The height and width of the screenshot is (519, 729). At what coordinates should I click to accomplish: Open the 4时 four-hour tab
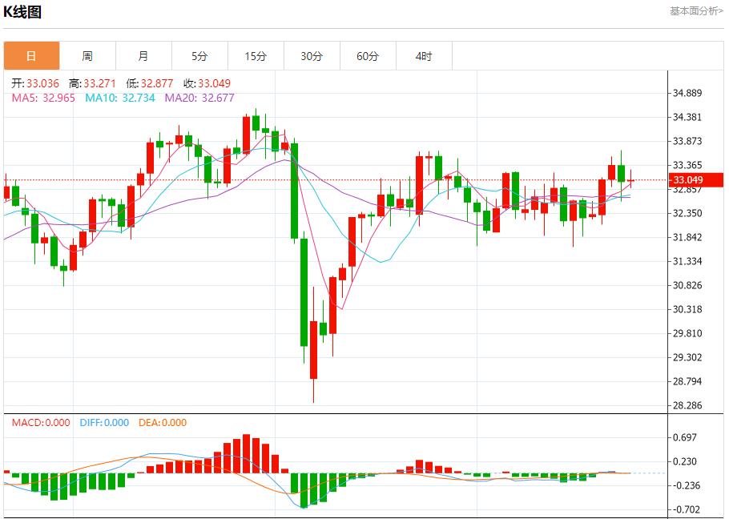point(424,56)
